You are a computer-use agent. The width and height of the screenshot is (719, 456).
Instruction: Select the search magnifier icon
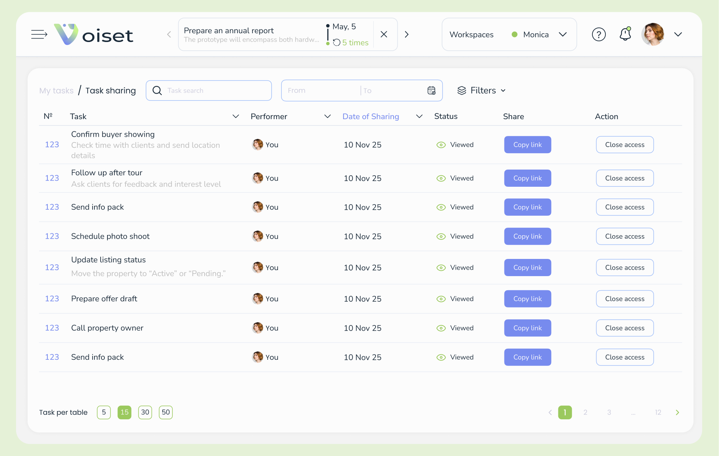pyautogui.click(x=157, y=91)
